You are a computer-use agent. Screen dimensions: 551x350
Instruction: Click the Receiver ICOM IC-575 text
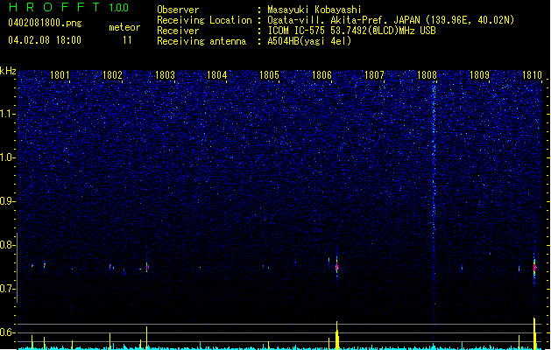[x=351, y=31]
